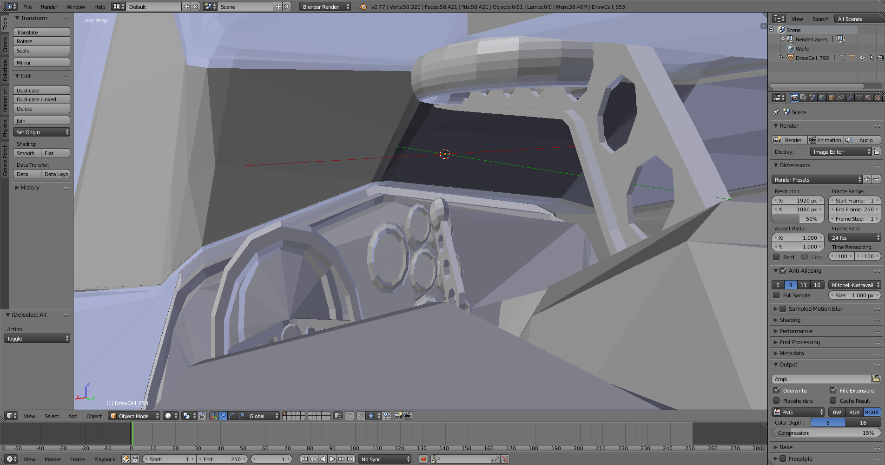This screenshot has height=465, width=885.
Task: Enable the rotate manipulator arc icon
Action: point(232,416)
